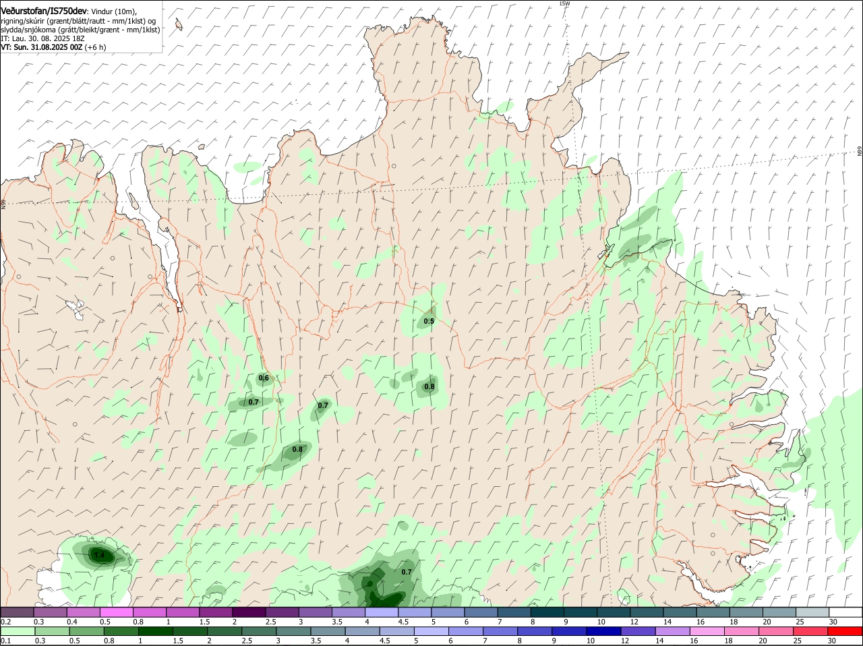Pick the lower legend swatch labeled 4
Screen dimensions: 863x646
(363, 631)
